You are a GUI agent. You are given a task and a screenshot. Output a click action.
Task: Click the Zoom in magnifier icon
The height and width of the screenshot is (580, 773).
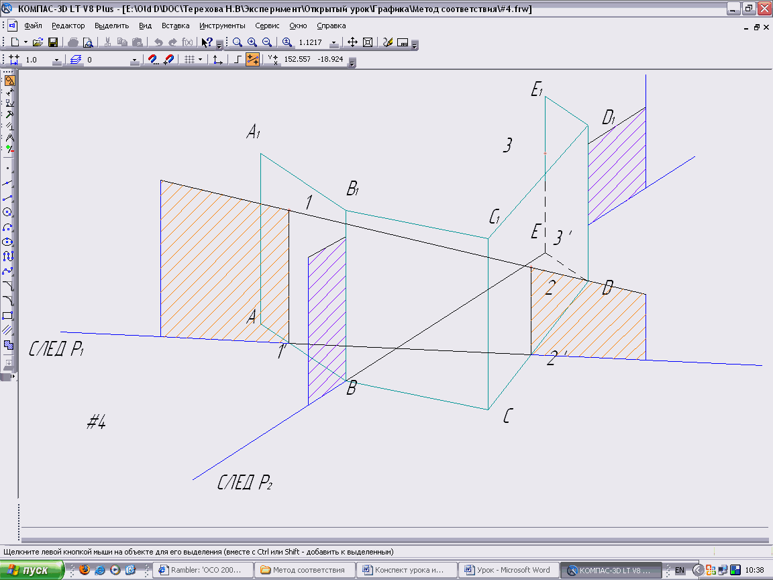click(252, 42)
